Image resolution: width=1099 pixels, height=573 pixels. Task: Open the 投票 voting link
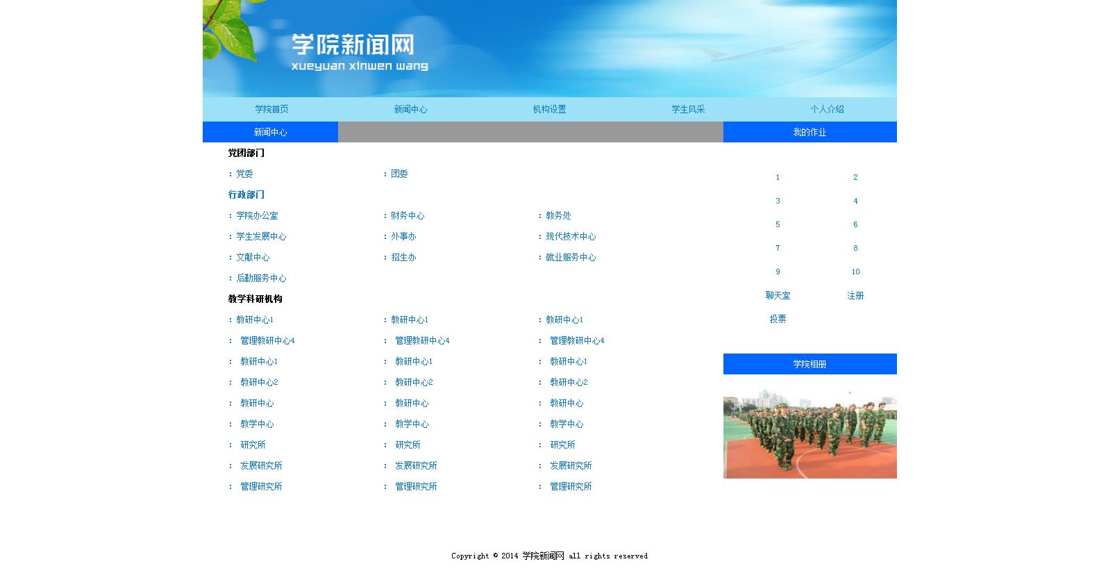[x=778, y=319]
